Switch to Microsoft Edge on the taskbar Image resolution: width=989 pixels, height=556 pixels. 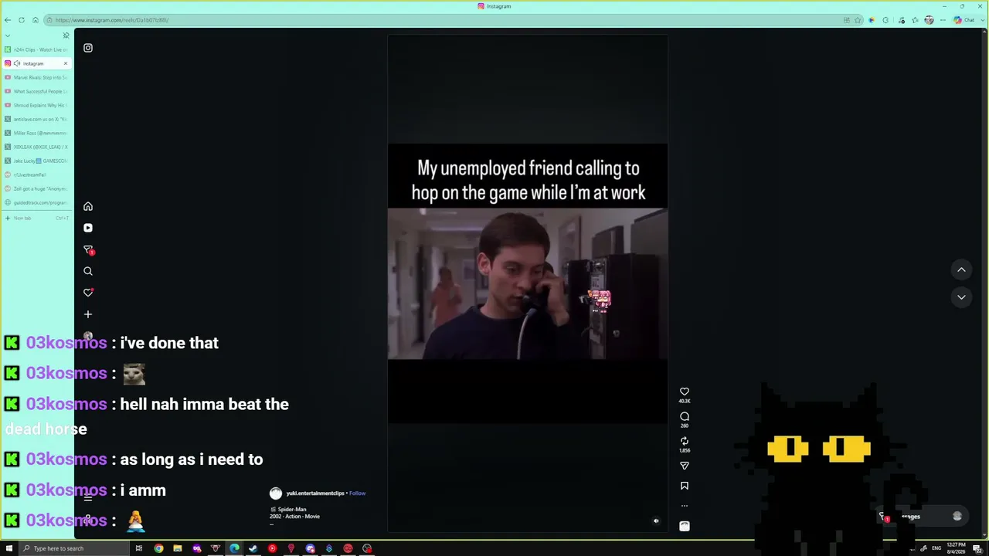234,548
